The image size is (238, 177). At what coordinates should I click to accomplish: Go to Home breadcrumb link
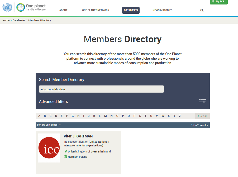click(x=6, y=20)
